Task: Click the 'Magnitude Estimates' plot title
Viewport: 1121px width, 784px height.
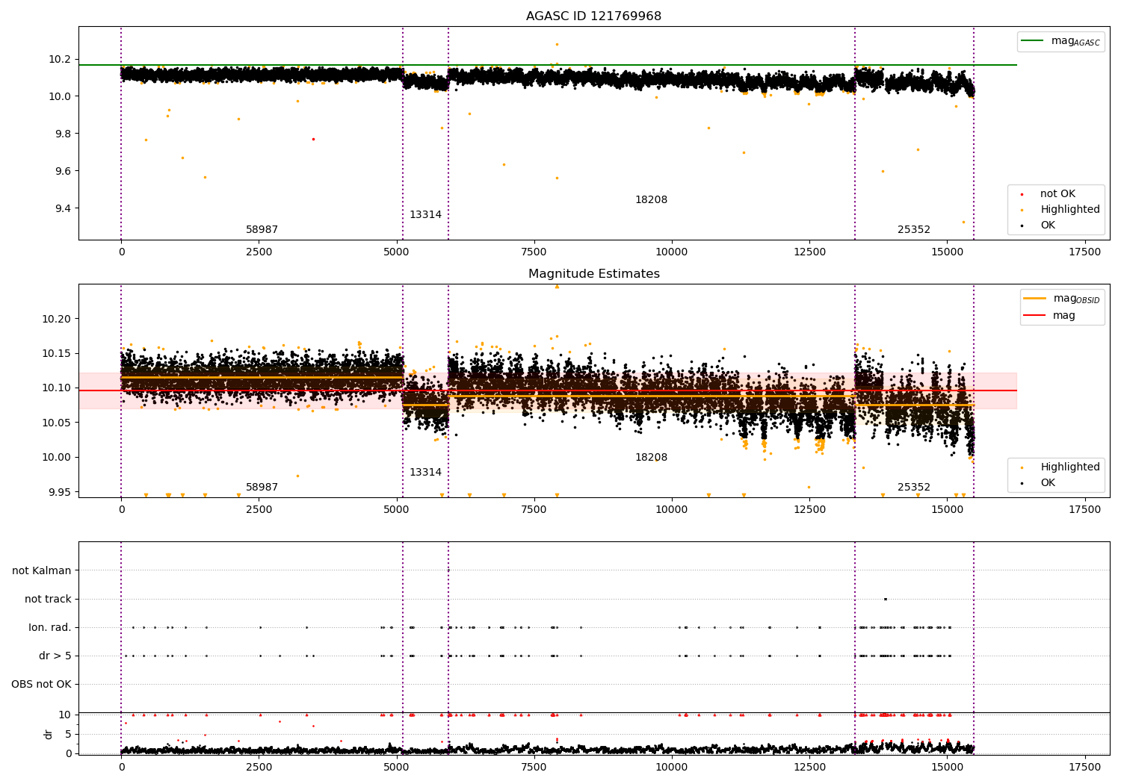Action: point(593,274)
